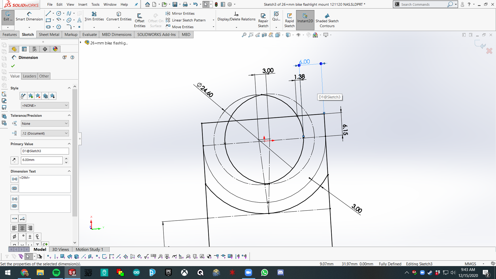Collapse the Dimension Text section
This screenshot has height=279, width=496.
click(x=69, y=171)
